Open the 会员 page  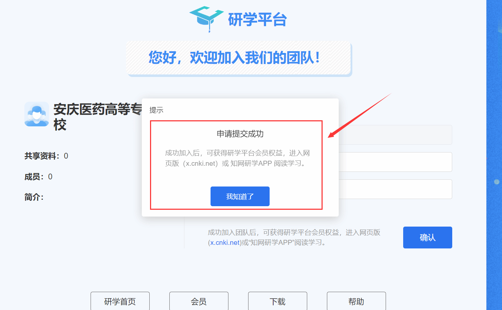tap(199, 301)
